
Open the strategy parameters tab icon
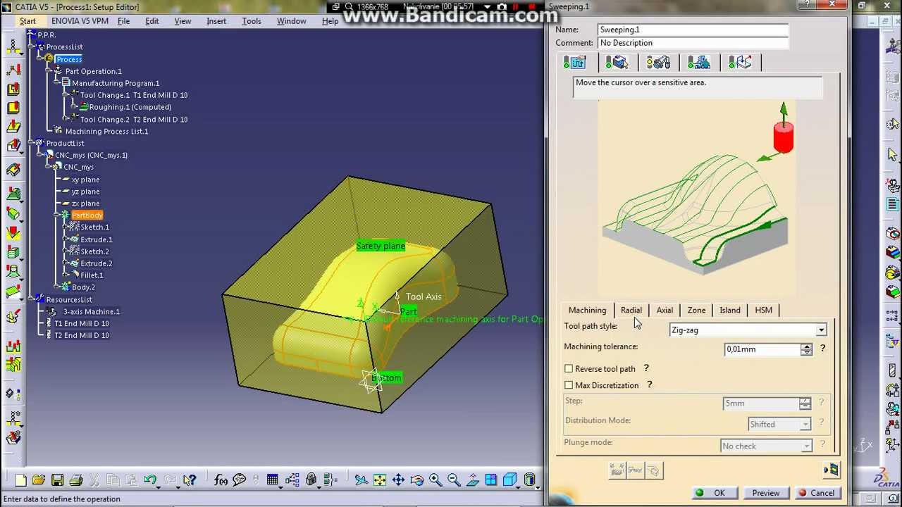(x=575, y=63)
